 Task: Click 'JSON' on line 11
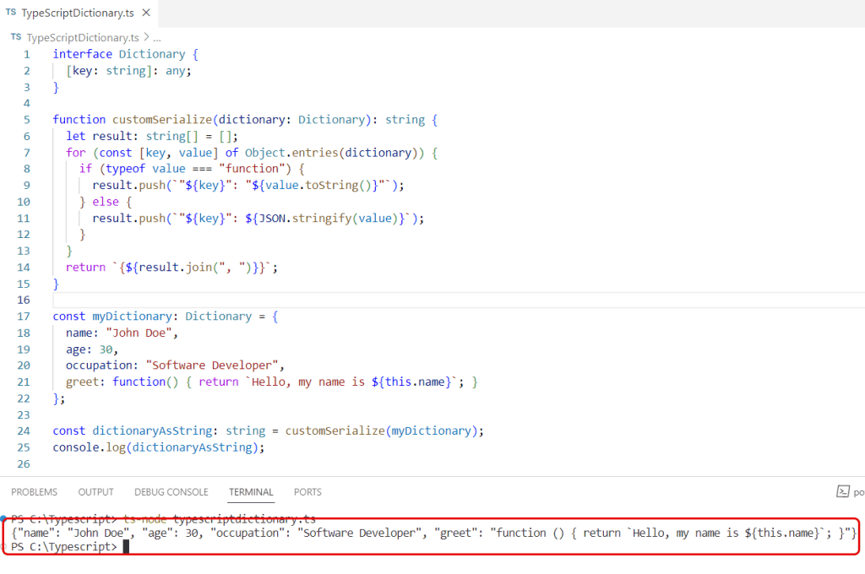(x=273, y=219)
